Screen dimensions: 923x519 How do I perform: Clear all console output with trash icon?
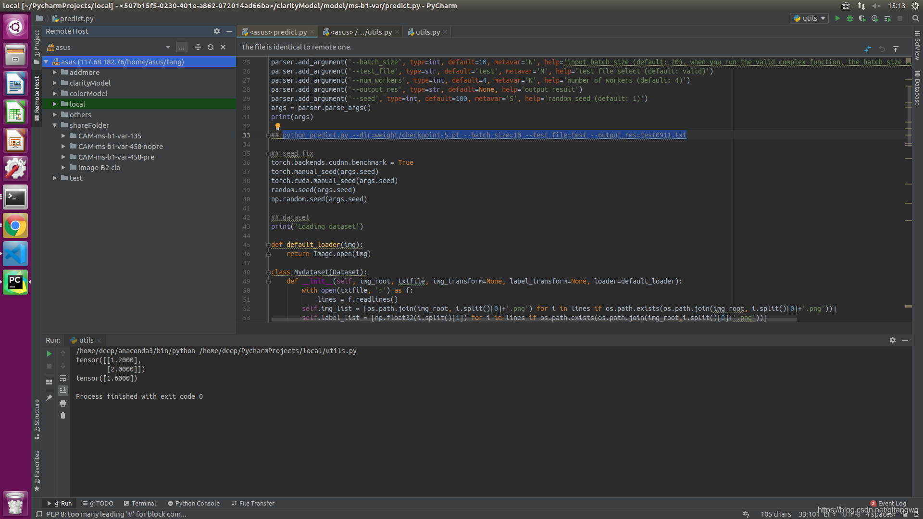point(63,416)
